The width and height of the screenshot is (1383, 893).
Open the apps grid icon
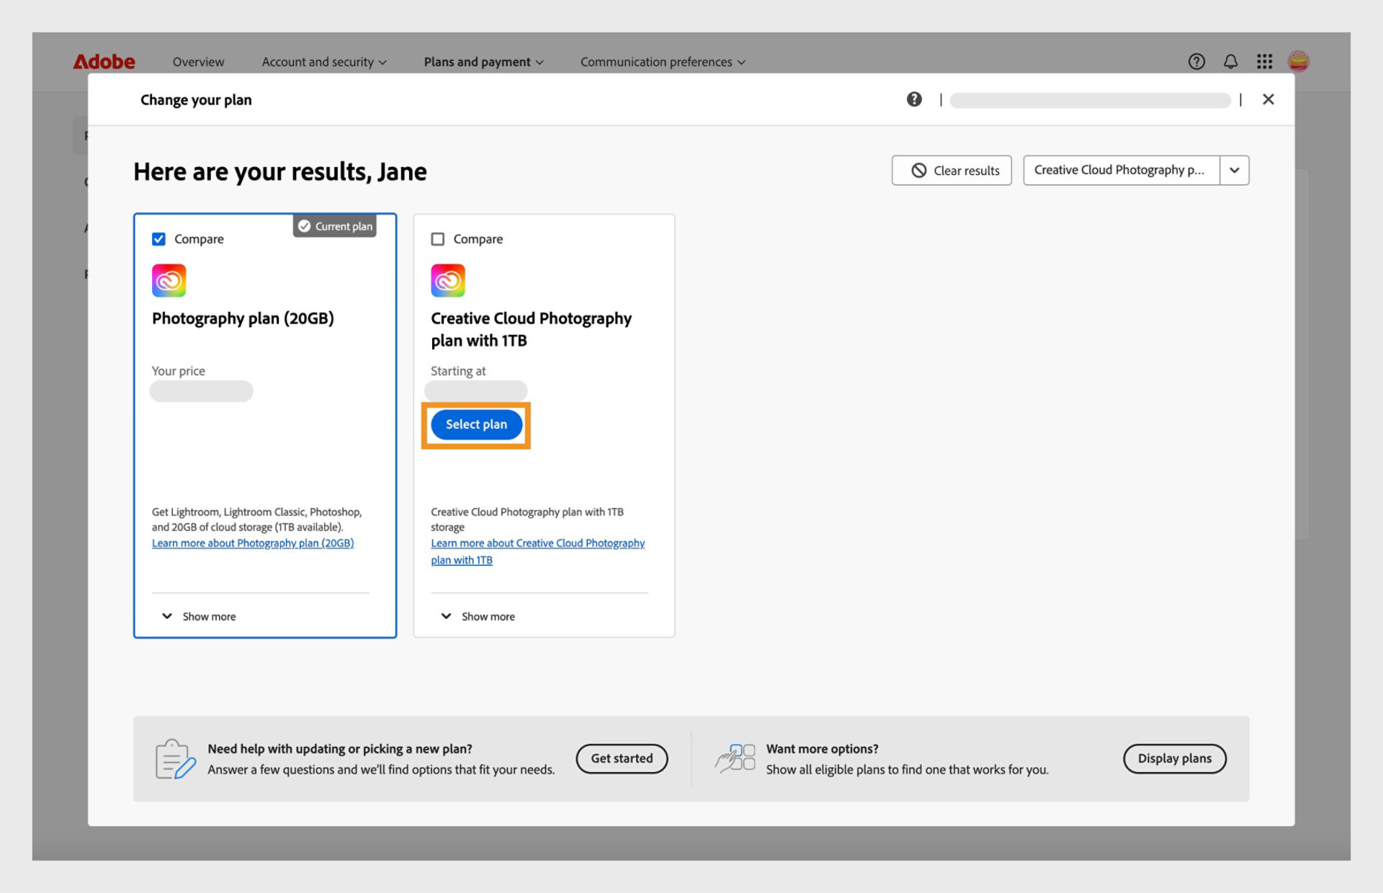(1265, 62)
